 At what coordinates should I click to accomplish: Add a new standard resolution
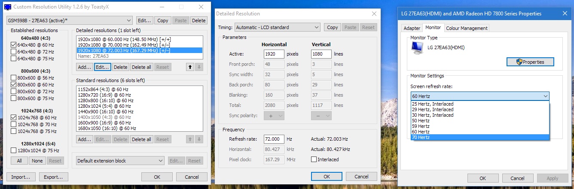(x=85, y=139)
